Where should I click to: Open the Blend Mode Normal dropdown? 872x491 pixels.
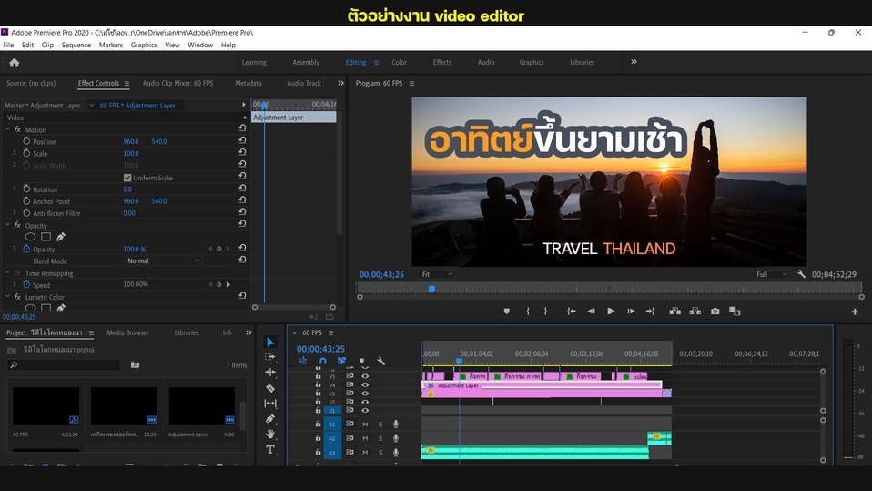(163, 261)
